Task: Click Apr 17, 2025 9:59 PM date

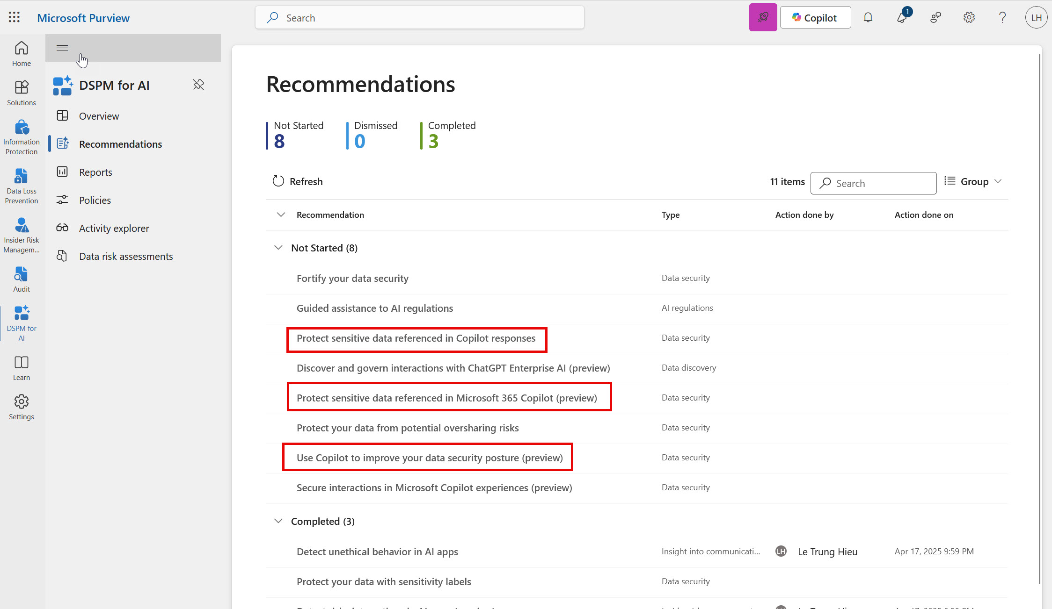Action: click(x=934, y=551)
